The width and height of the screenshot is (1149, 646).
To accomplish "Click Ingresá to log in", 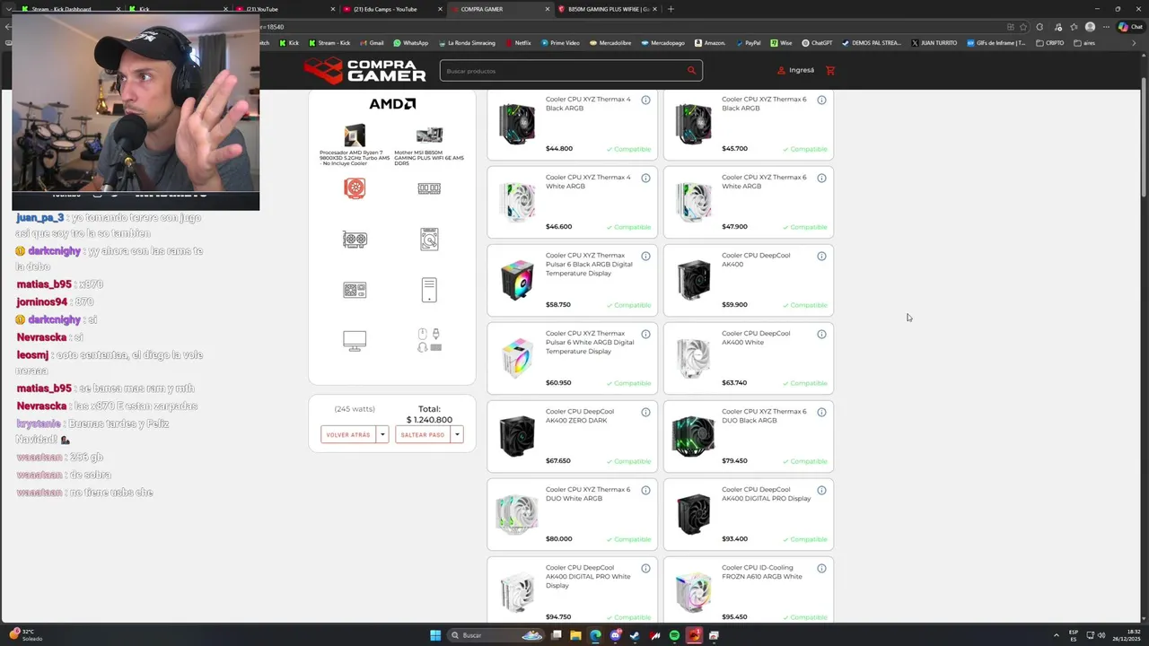I will click(796, 70).
